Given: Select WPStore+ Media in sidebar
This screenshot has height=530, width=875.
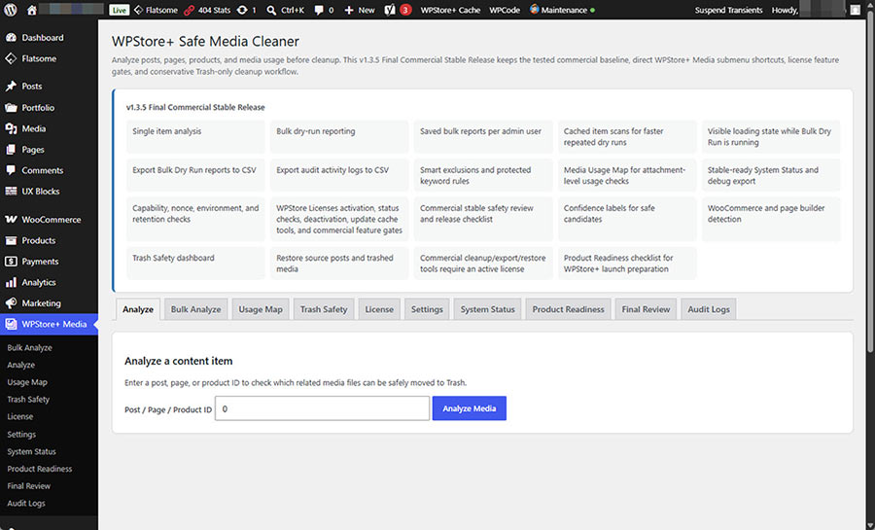Looking at the screenshot, I should (x=49, y=324).
